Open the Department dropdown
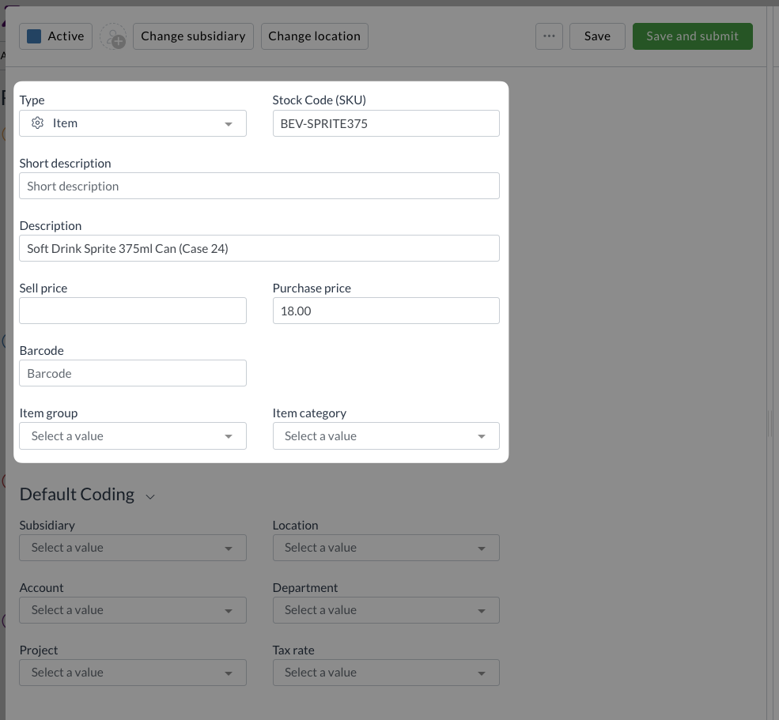The height and width of the screenshot is (720, 779). 386,610
